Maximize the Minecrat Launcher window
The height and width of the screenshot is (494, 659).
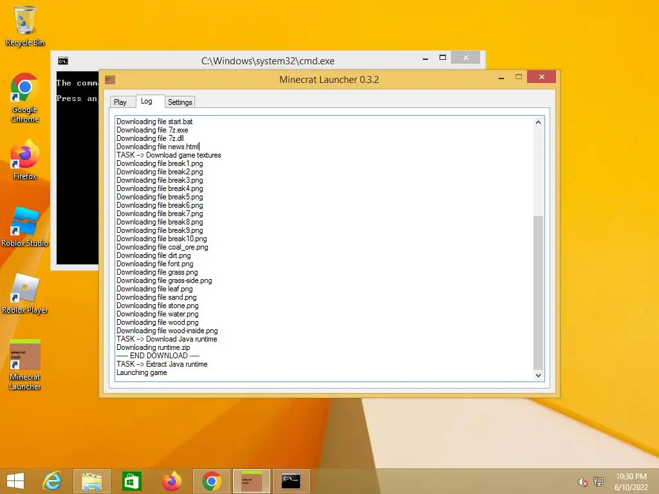(519, 77)
